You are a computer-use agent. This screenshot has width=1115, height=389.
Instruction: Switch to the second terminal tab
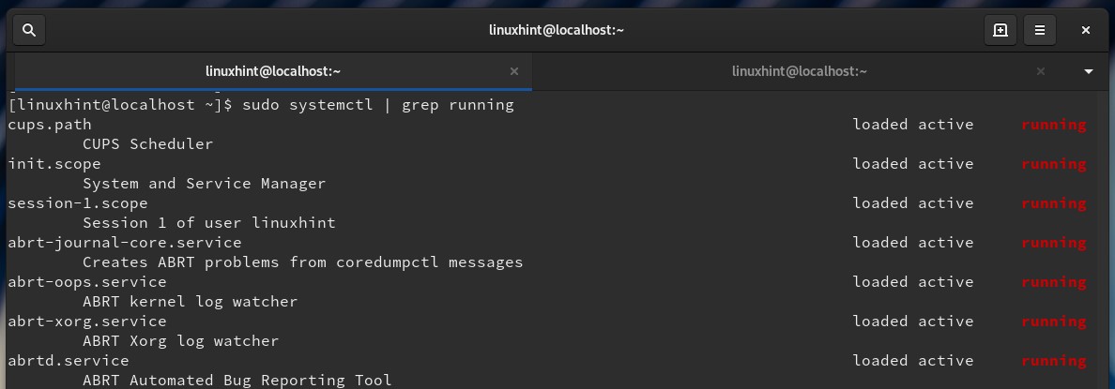point(799,71)
